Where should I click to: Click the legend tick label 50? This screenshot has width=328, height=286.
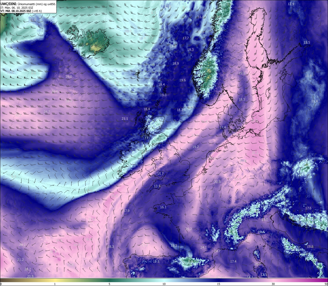(326, 284)
